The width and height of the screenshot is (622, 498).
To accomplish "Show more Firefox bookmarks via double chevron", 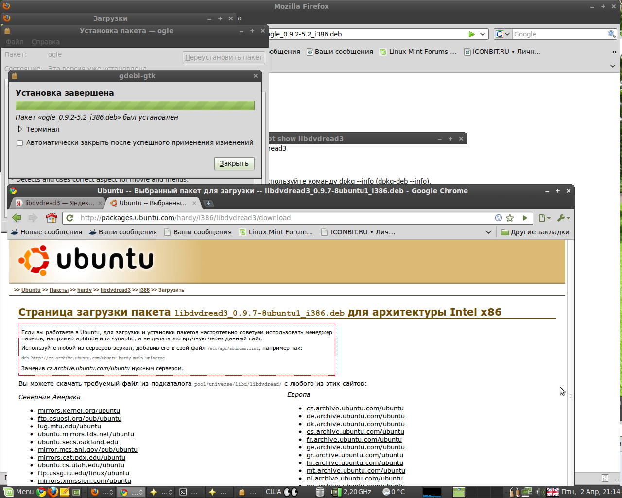I will tap(614, 52).
